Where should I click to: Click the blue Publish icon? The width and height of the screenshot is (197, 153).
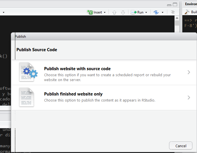point(156,12)
